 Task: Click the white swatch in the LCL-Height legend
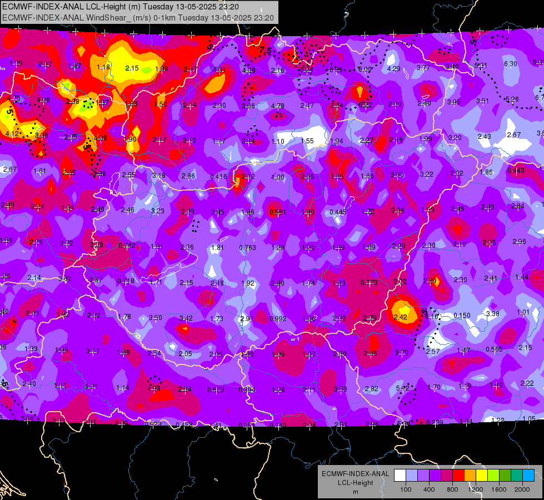[400, 476]
